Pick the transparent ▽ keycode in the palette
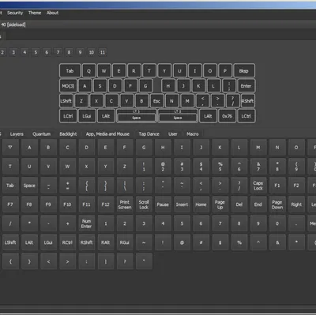This screenshot has width=316, height=315. [x=10, y=148]
